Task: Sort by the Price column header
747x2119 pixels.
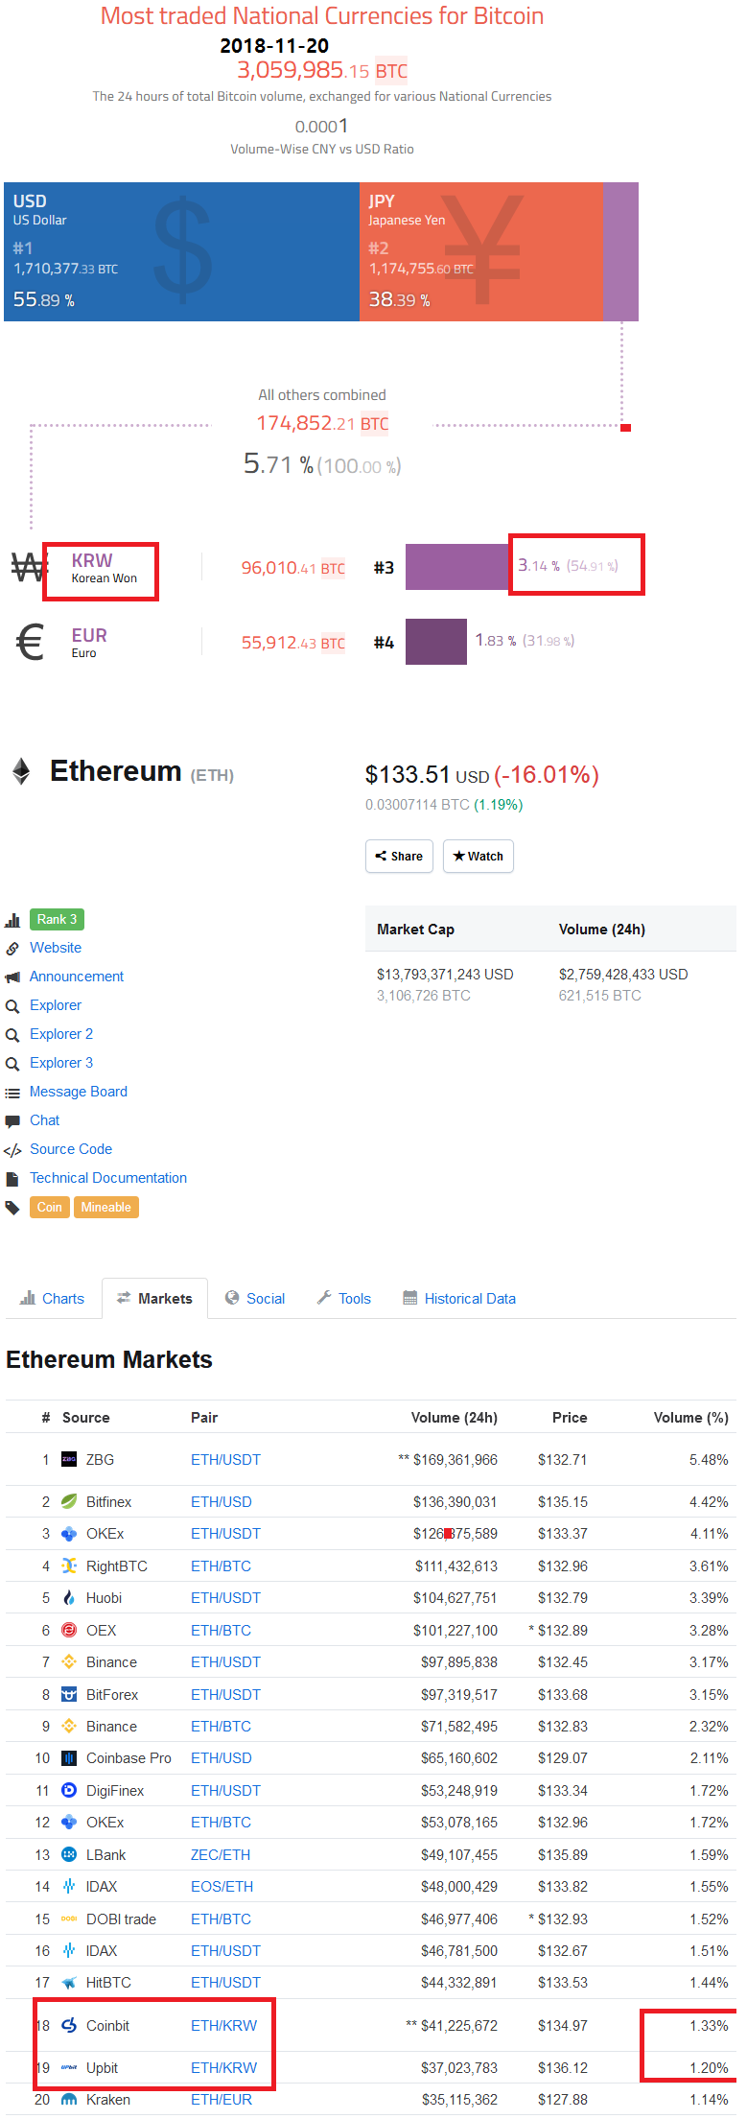Action: pos(570,1417)
